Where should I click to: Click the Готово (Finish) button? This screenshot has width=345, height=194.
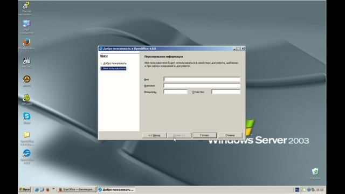[x=204, y=135]
